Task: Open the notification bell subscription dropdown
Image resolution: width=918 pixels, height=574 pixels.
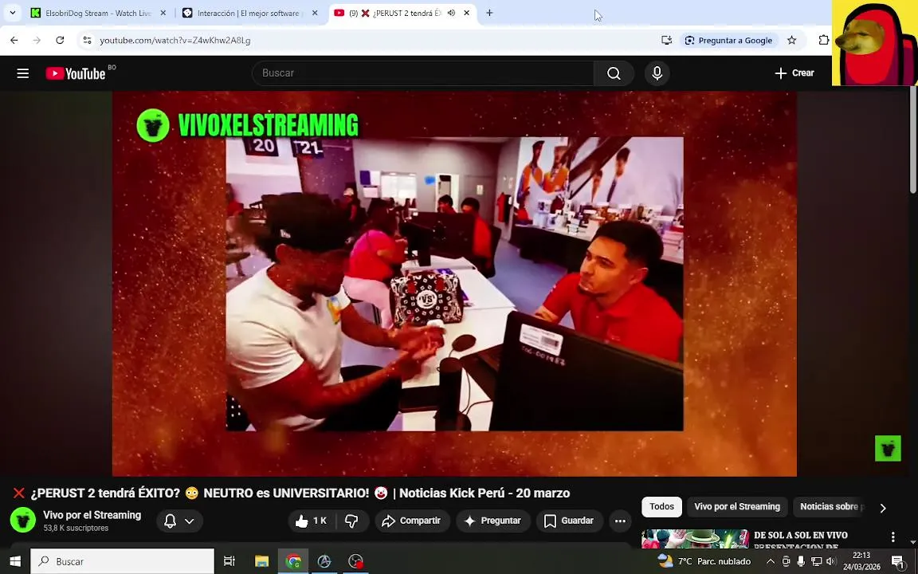Action: point(179,521)
